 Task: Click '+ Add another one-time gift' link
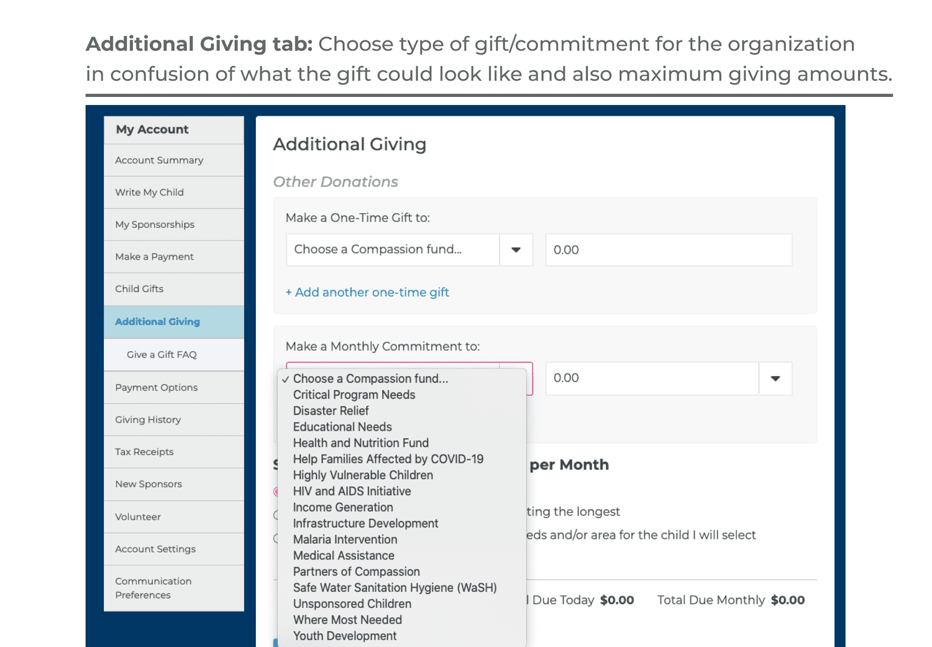click(367, 292)
